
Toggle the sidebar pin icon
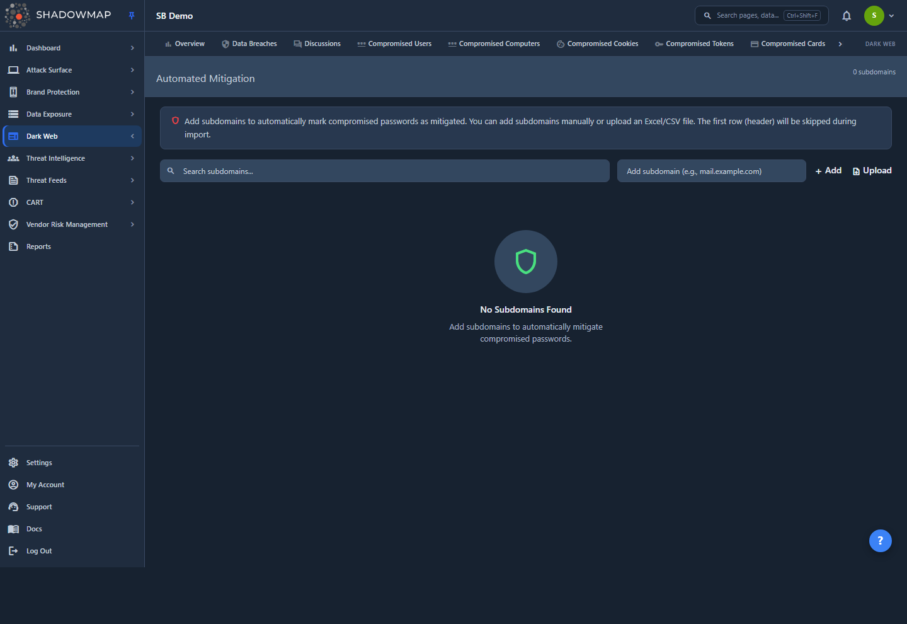(x=132, y=16)
